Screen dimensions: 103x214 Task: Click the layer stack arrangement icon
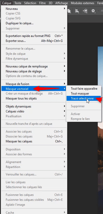85,11
